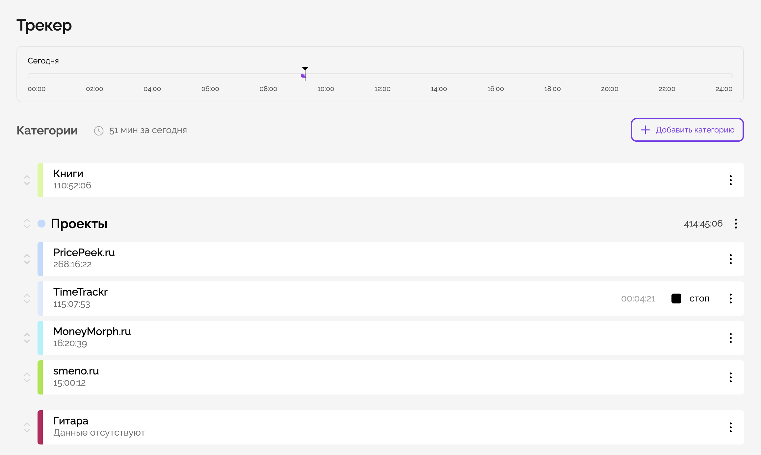
Task: Open options menu for the Гитара category
Action: [731, 427]
